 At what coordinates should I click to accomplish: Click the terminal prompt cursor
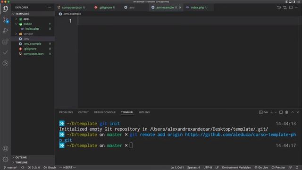[x=131, y=145]
